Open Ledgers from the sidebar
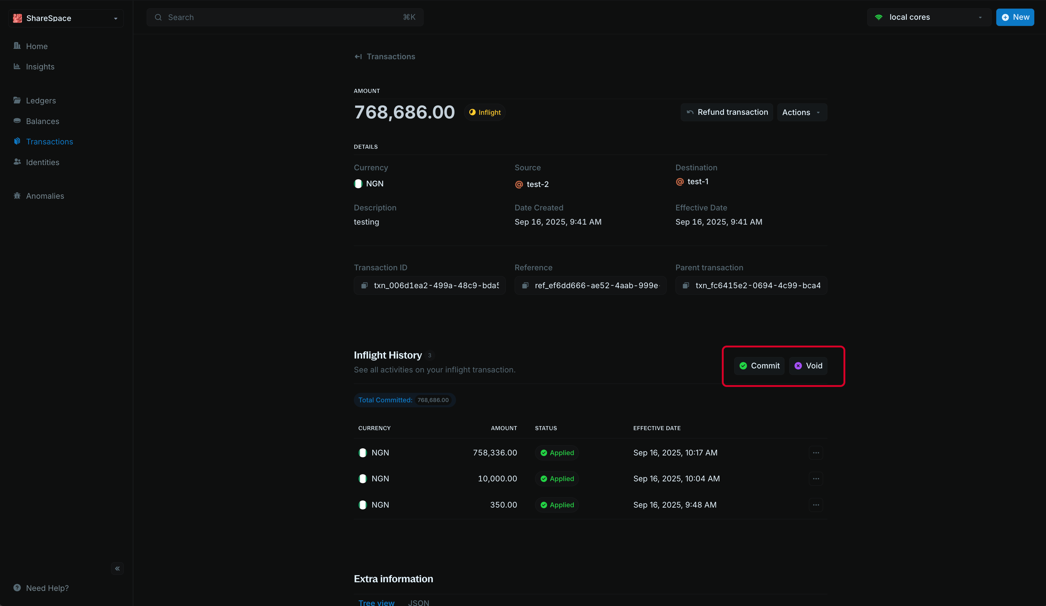 point(41,101)
